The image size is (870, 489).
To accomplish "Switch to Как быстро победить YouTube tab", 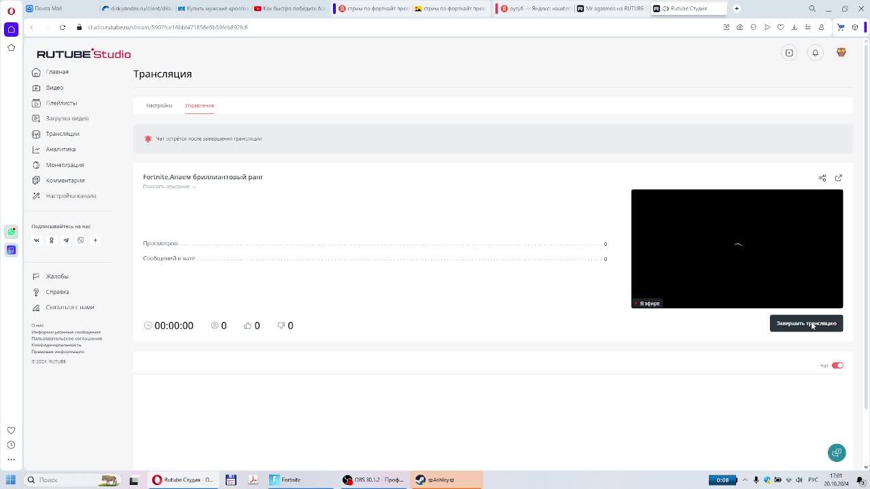I will pyautogui.click(x=291, y=8).
